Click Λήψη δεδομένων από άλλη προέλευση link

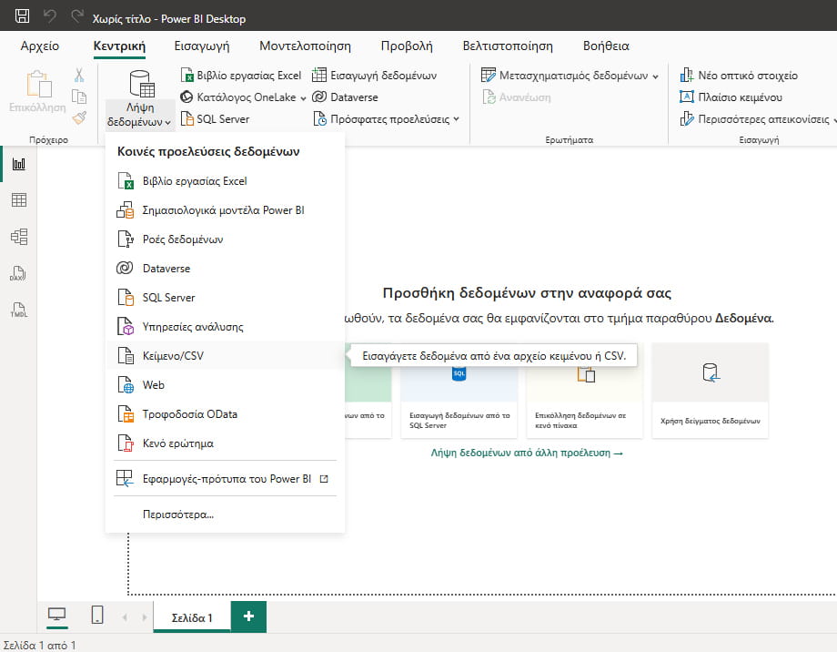click(527, 453)
